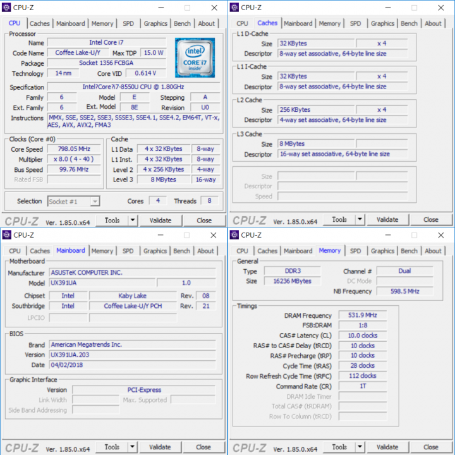This screenshot has width=455, height=455.
Task: Click DRAM Frequency 531.9 MHz value
Action: pos(363,315)
